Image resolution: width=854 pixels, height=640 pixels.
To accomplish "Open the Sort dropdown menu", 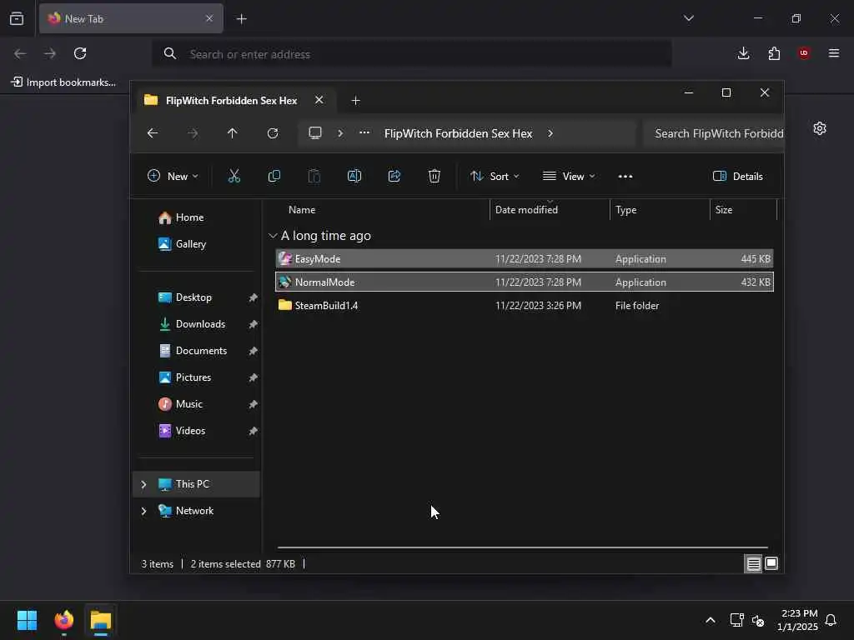I will tap(495, 177).
